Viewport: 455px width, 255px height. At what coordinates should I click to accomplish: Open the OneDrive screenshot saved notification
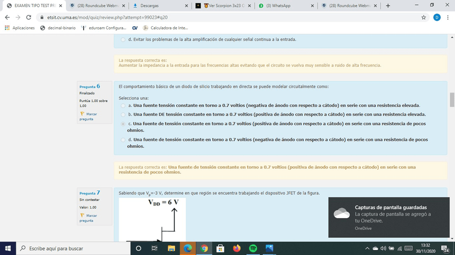point(389,218)
